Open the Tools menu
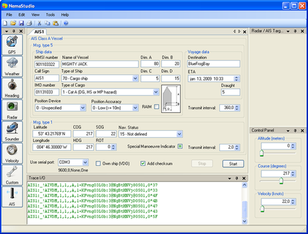This screenshot has height=234, width=308. pyautogui.click(x=50, y=15)
